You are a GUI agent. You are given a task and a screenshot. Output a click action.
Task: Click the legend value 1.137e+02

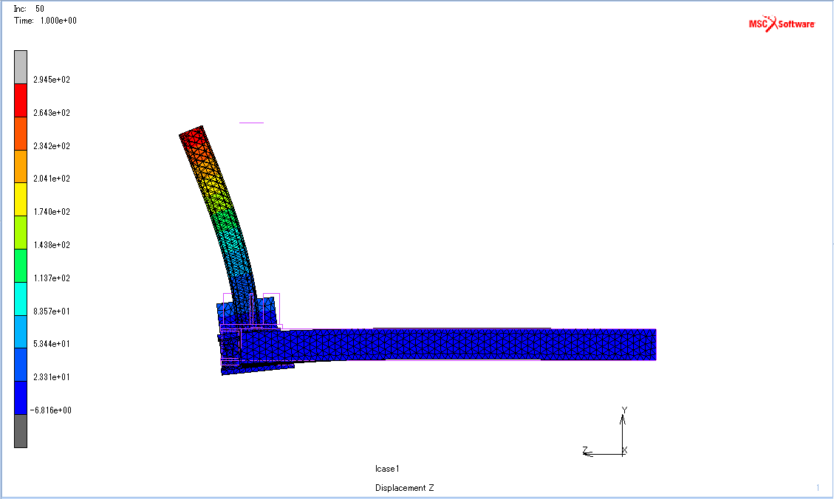[52, 278]
